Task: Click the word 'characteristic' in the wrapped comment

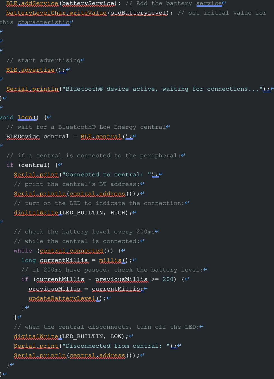Action: [x=43, y=22]
